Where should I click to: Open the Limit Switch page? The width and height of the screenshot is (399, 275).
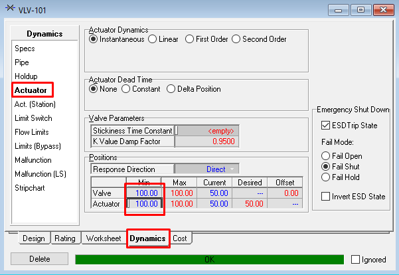33,118
